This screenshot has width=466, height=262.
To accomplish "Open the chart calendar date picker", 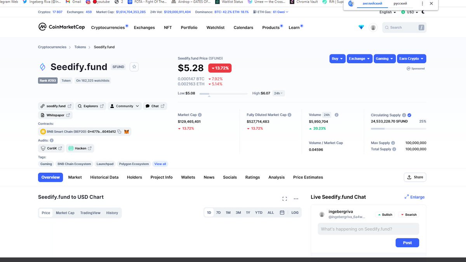I will point(282,213).
